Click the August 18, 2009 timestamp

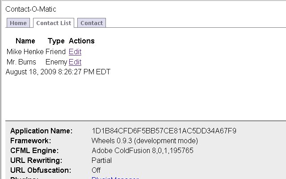pos(58,72)
